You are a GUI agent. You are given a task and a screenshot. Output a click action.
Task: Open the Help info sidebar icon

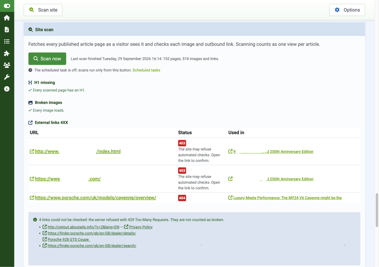7,89
